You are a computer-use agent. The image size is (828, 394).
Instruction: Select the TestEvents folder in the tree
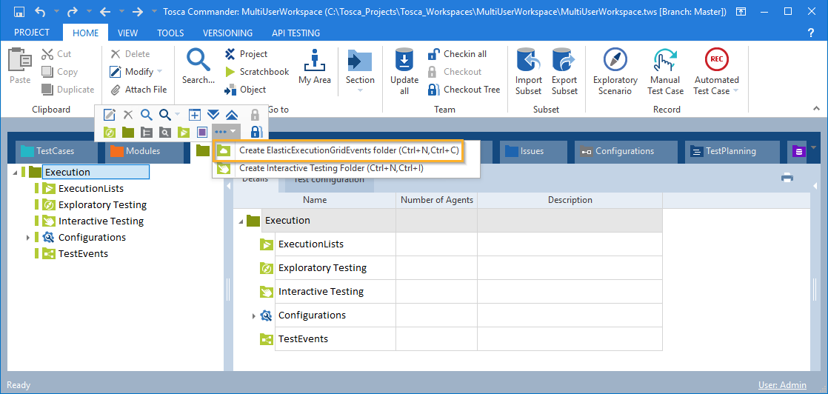(x=82, y=254)
